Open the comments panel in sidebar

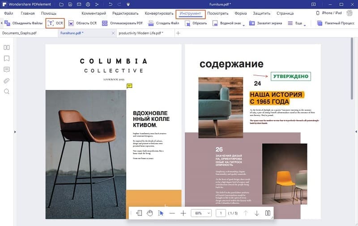(7, 70)
